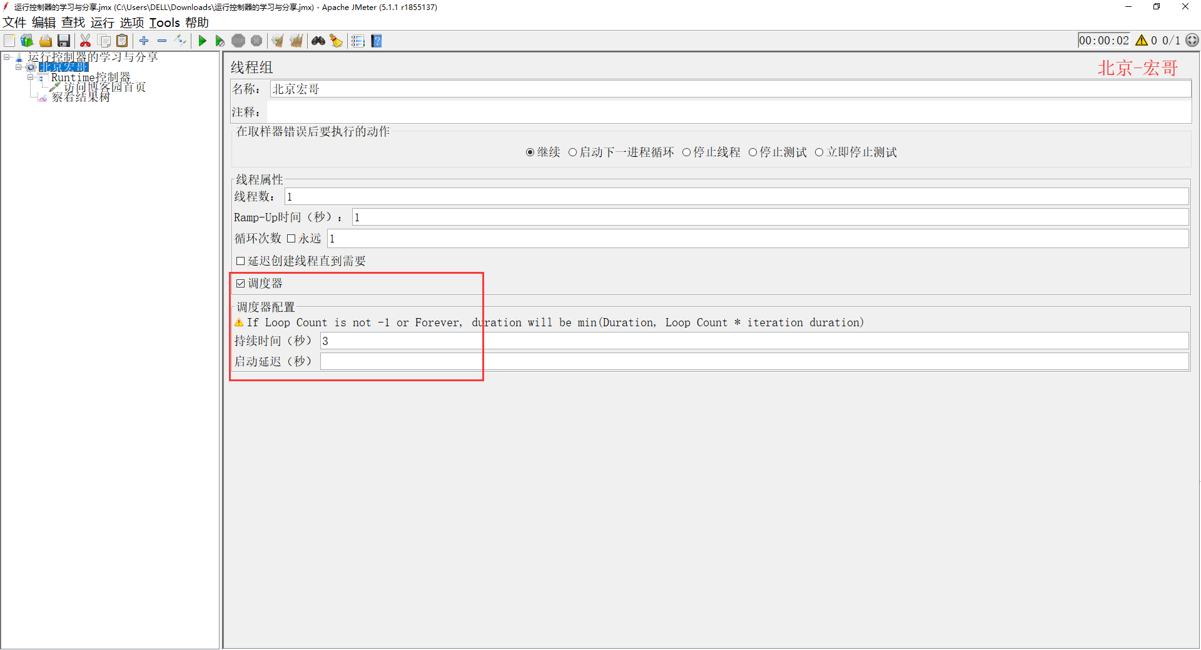Click the 0/1 active threads counter
Viewport: 1201px width, 650px height.
(1171, 41)
